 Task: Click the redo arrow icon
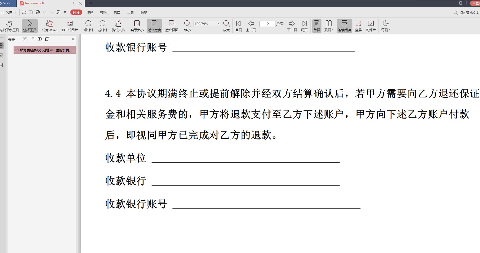tap(51, 12)
